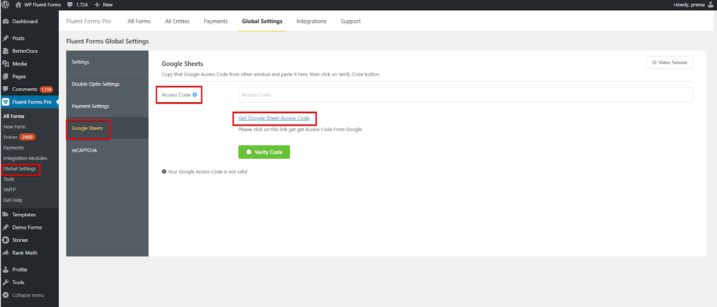Select the Global Settings top tab
Viewport: 717px width, 307px height.
point(262,21)
